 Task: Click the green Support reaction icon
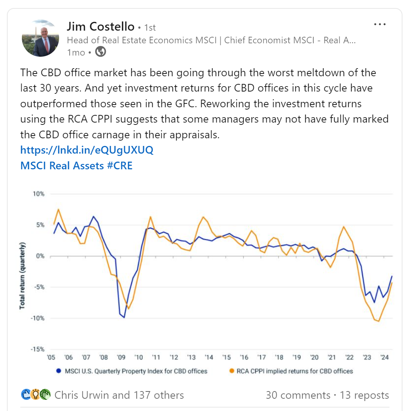tap(44, 394)
